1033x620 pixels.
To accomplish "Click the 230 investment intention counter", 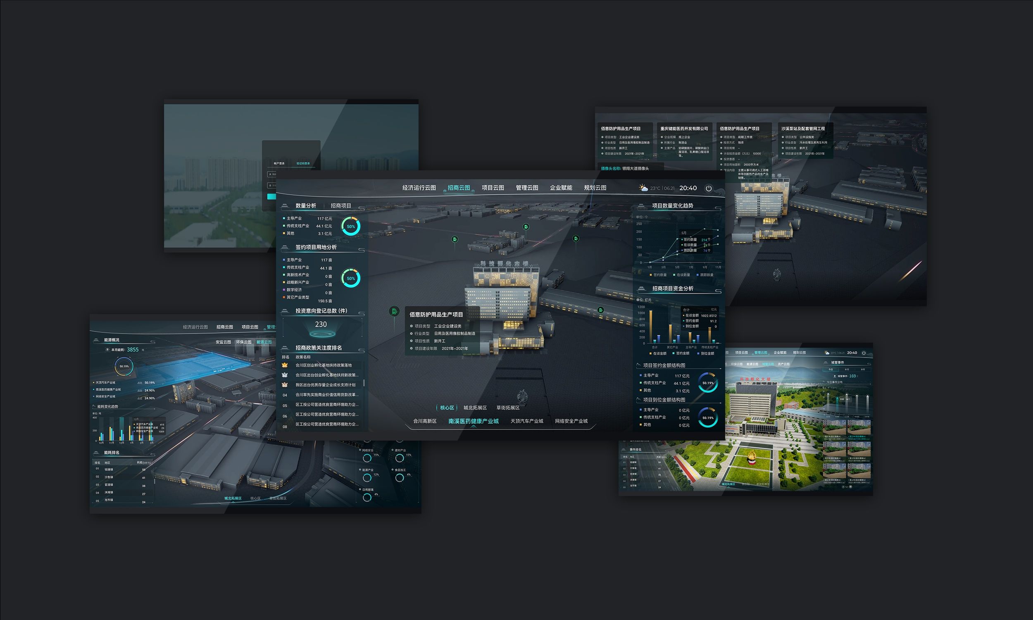I will point(321,324).
